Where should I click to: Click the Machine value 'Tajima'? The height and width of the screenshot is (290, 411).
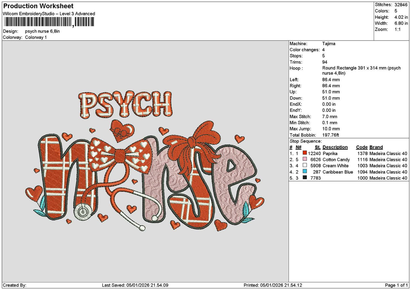click(x=329, y=44)
